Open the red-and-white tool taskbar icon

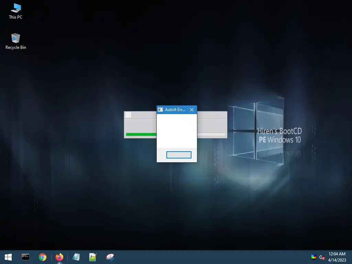tap(110, 257)
